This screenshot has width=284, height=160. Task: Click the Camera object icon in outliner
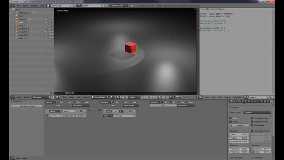point(17,19)
